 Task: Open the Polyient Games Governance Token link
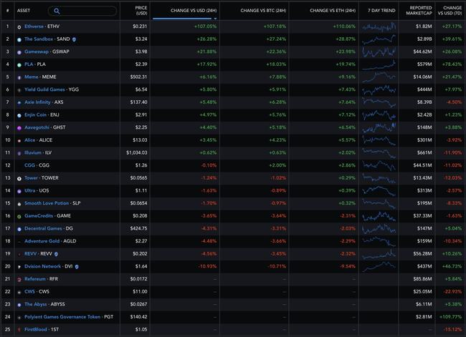(x=62, y=317)
